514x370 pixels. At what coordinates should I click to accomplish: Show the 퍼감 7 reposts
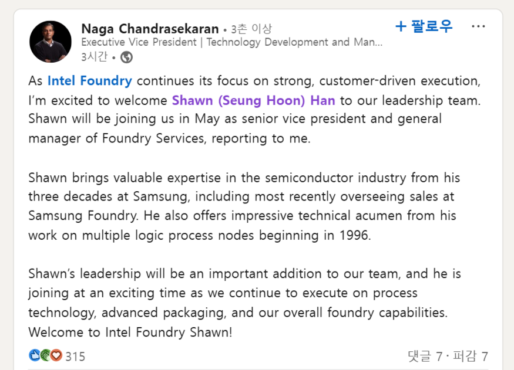click(x=469, y=356)
